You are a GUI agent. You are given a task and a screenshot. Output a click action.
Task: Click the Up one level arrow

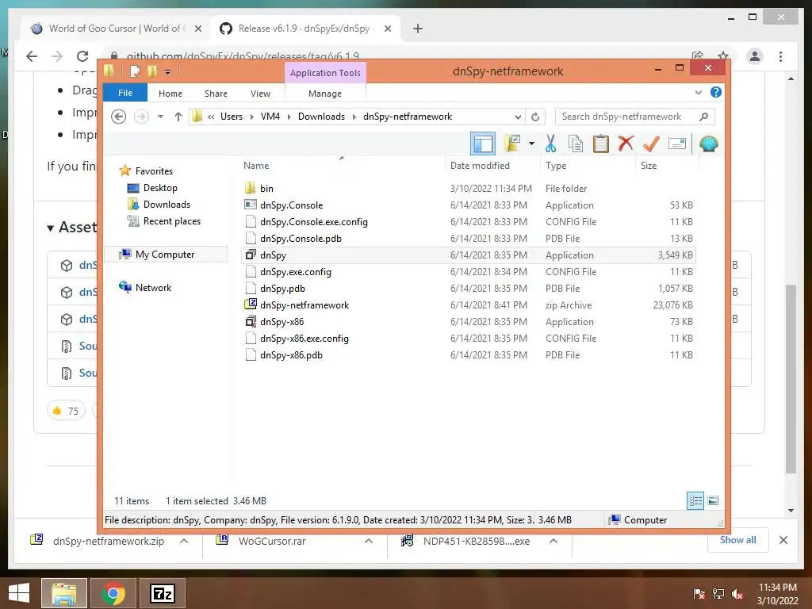point(178,117)
